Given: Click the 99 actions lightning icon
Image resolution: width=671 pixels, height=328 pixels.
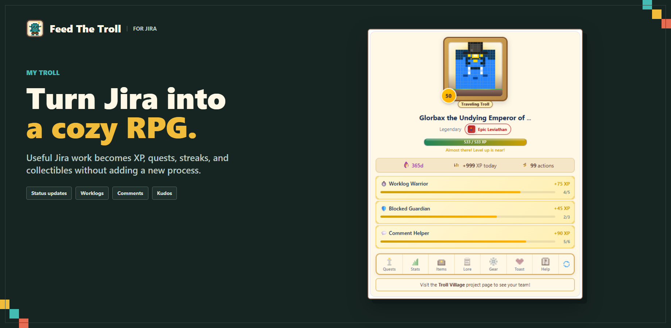Looking at the screenshot, I should point(524,165).
